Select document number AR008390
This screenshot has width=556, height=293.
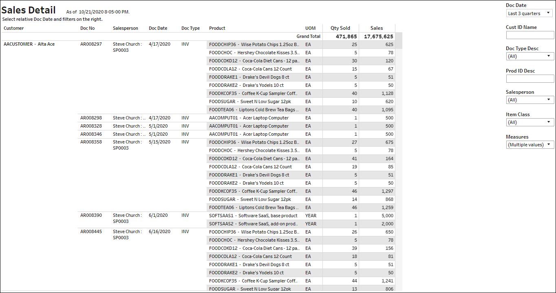tap(91, 215)
